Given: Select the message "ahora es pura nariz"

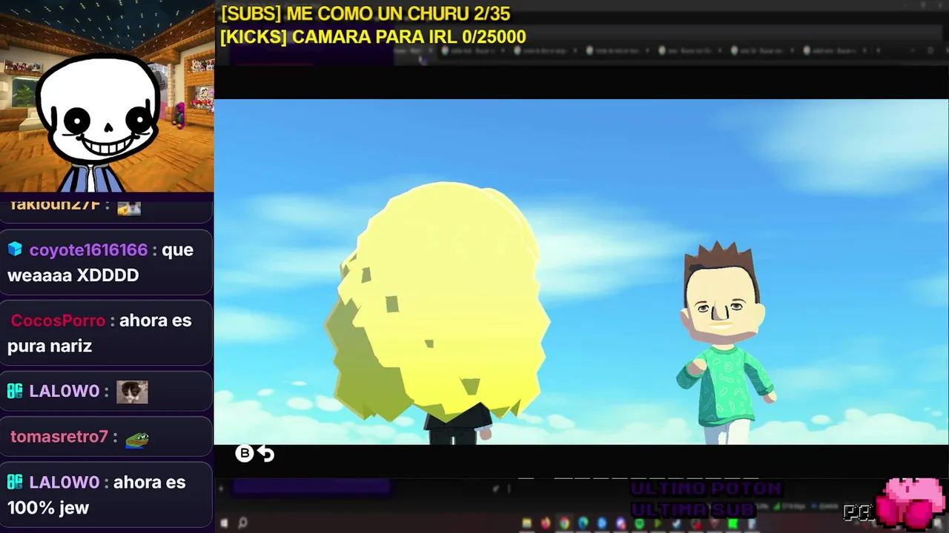Looking at the screenshot, I should tap(99, 333).
